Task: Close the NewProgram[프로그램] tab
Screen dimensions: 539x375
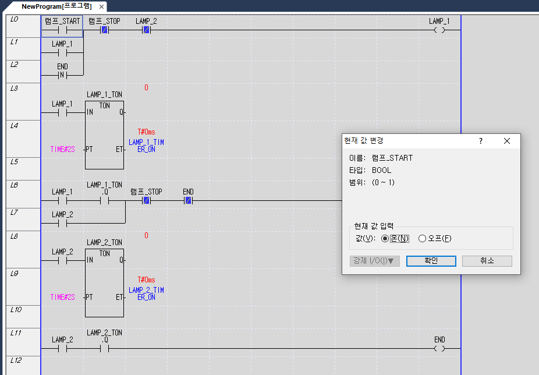Action: 101,6
